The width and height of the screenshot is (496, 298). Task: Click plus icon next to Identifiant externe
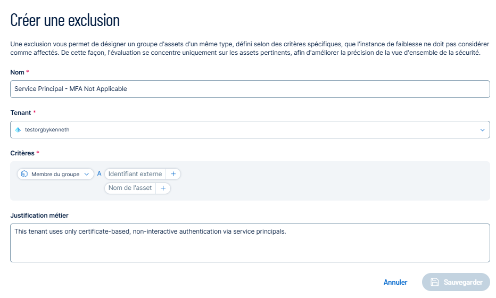point(173,174)
